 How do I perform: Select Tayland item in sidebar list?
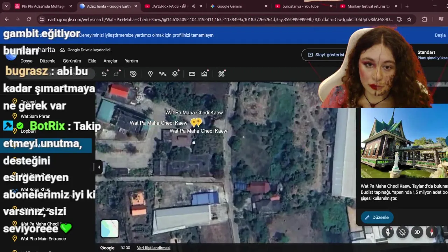pyautogui.click(x=28, y=101)
